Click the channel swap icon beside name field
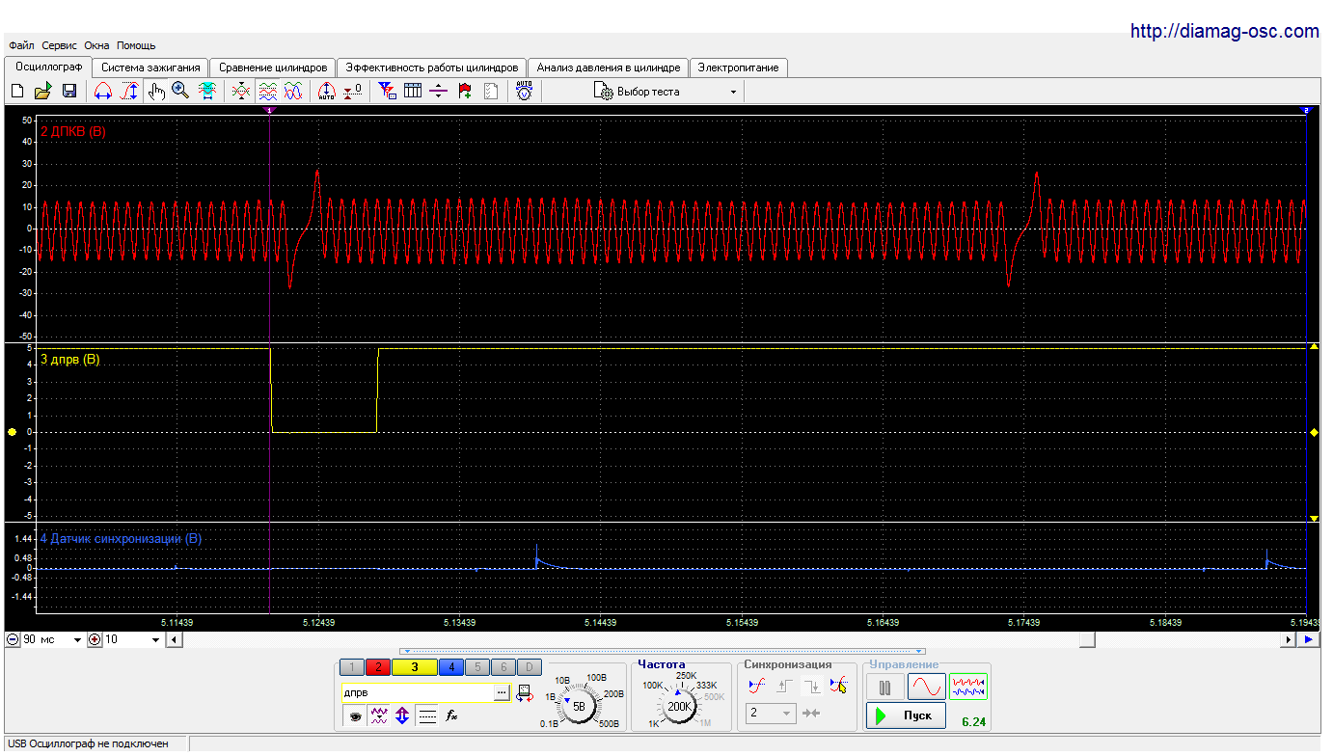Viewport: 1333px width, 756px height. point(525,692)
